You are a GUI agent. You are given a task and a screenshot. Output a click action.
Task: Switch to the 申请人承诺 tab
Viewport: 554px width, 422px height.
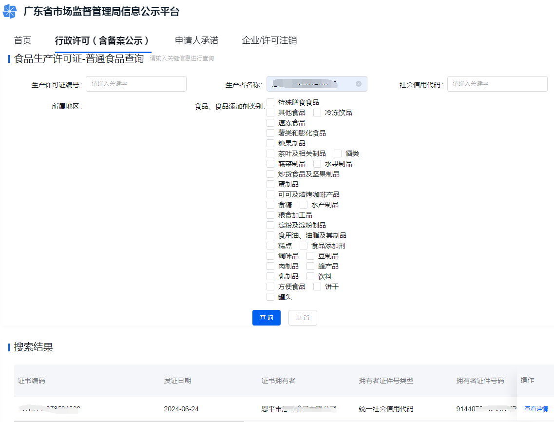pos(196,40)
